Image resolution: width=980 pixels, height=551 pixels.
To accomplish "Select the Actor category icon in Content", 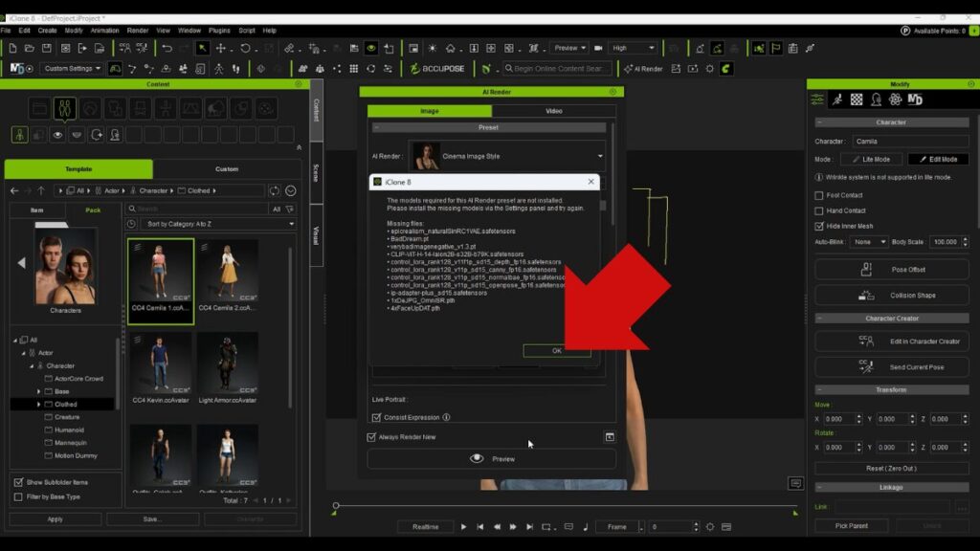I will 65,109.
